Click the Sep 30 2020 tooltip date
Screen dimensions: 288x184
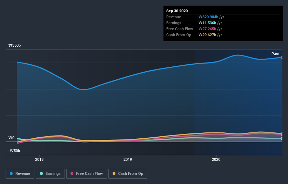point(177,11)
